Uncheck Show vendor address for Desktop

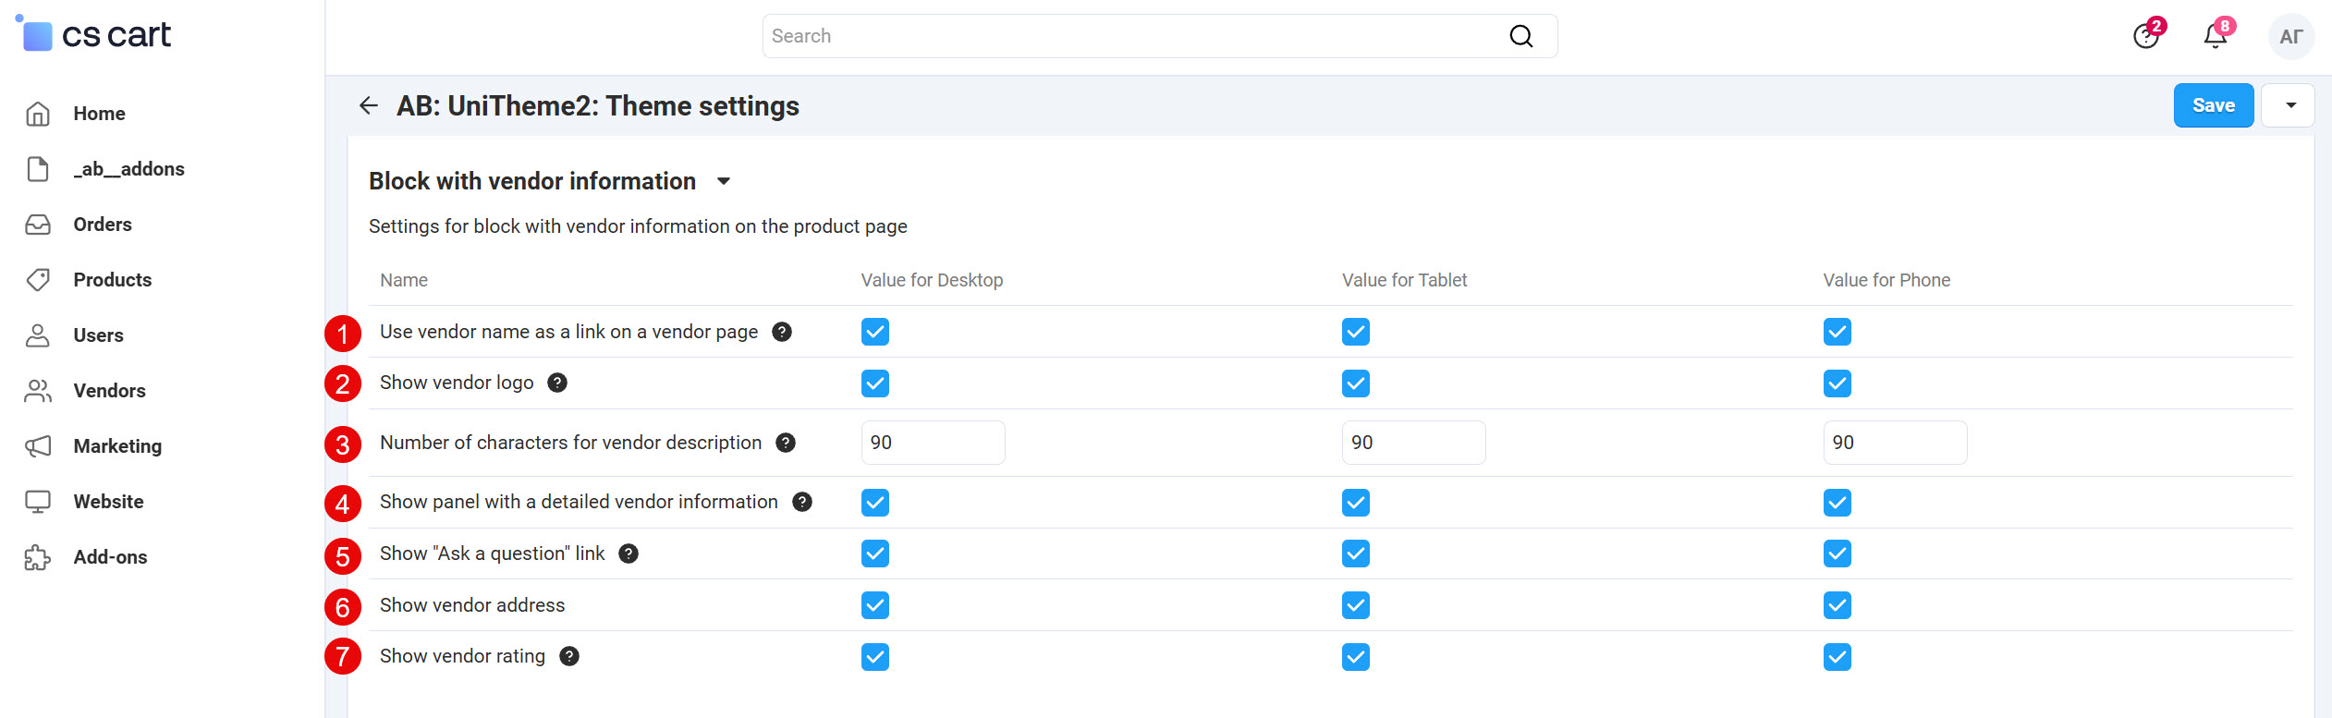(874, 605)
